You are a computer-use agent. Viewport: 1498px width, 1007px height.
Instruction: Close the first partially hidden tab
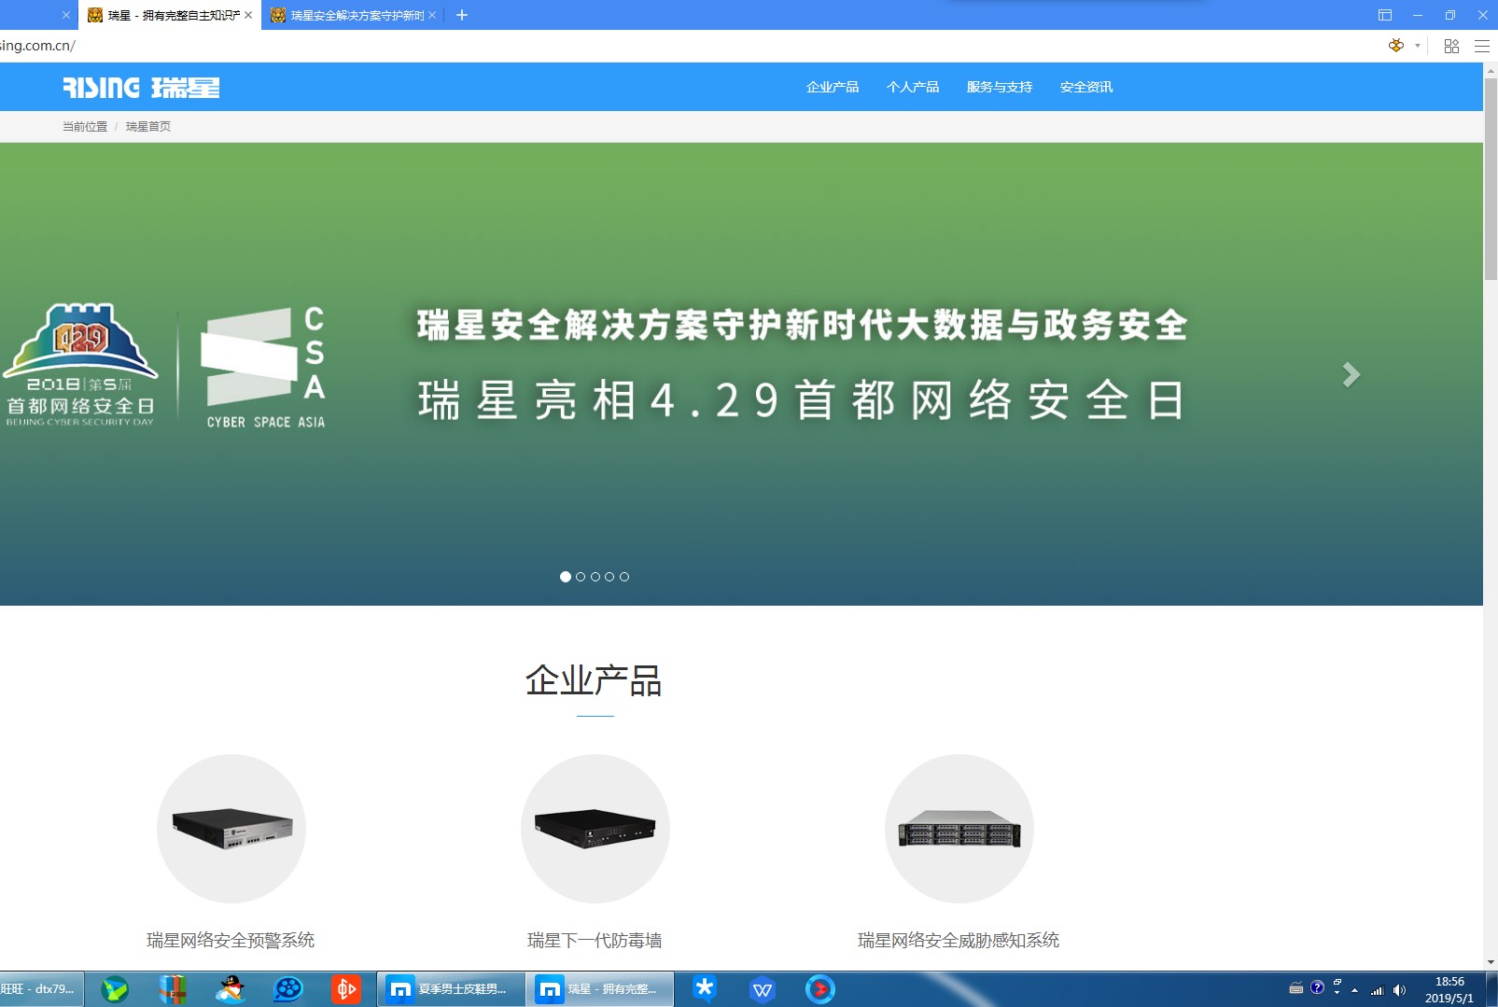pyautogui.click(x=66, y=15)
